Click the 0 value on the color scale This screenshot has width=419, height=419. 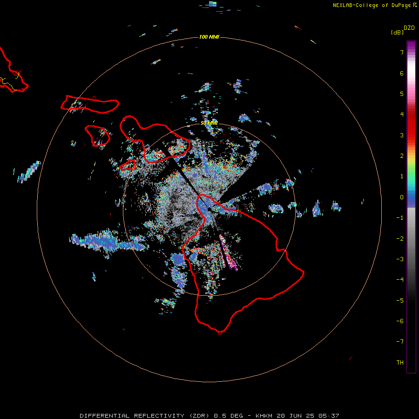[402, 197]
